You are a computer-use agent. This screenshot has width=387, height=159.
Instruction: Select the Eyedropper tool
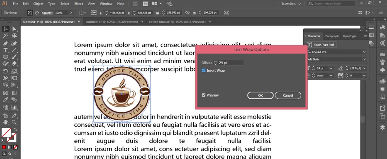5,100
